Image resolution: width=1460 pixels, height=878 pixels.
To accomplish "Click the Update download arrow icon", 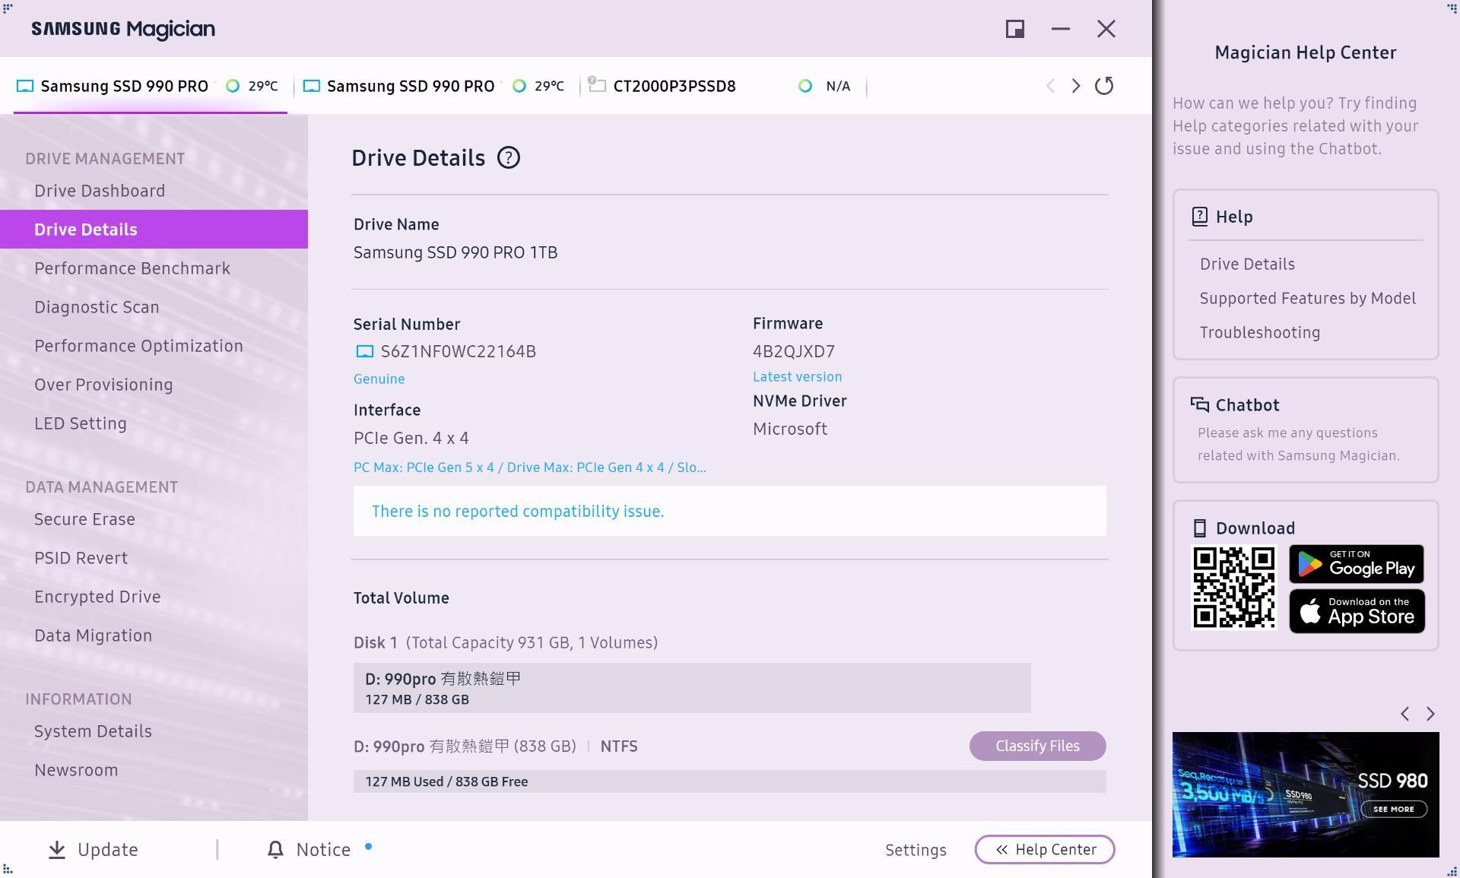I will point(57,850).
